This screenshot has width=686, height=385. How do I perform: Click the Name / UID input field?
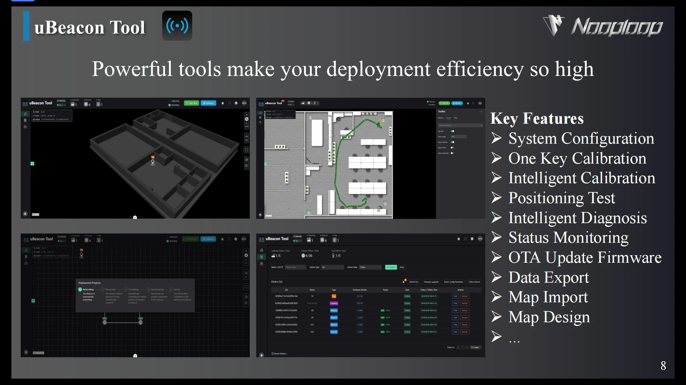pyautogui.click(x=295, y=267)
